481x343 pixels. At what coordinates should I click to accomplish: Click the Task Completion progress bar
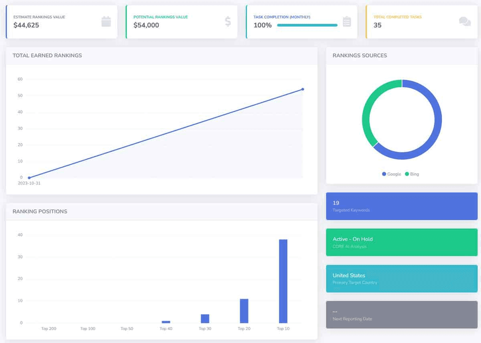tap(308, 25)
